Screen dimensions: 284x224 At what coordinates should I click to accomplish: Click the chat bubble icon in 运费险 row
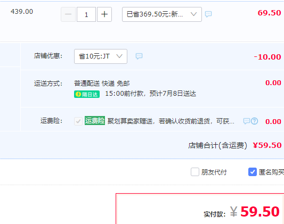pos(247,121)
